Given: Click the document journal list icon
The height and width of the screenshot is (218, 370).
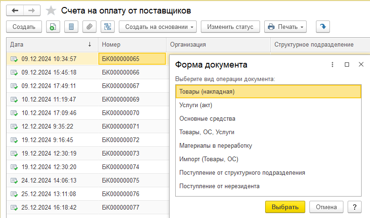Looking at the screenshot, I should (x=71, y=27).
